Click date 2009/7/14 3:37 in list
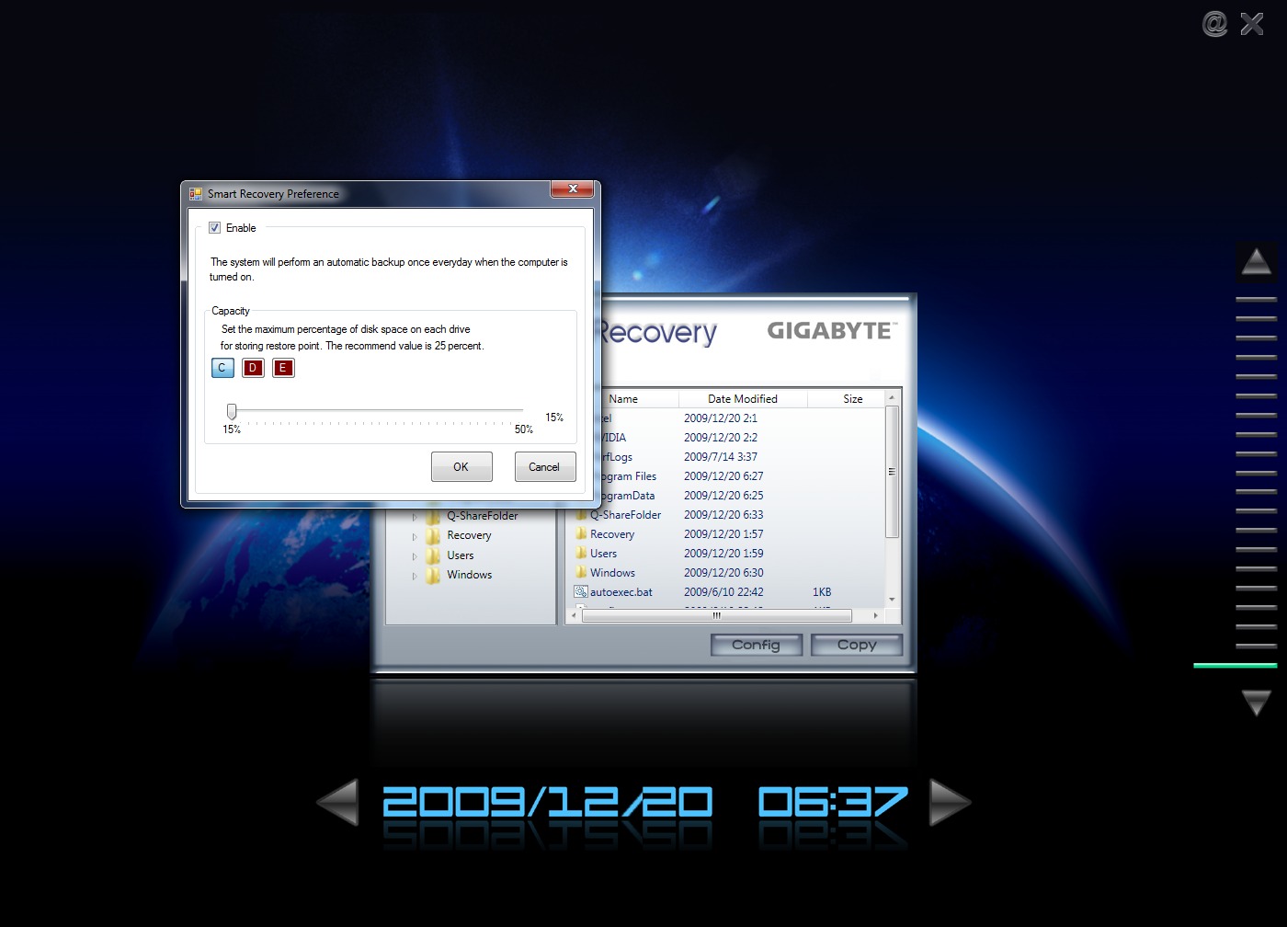 coord(721,457)
